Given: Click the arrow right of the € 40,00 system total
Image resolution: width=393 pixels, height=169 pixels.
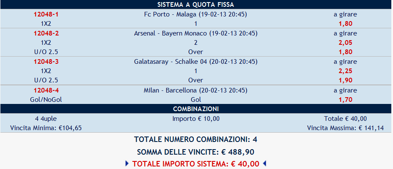Looking at the screenshot, I should pyautogui.click(x=265, y=164).
